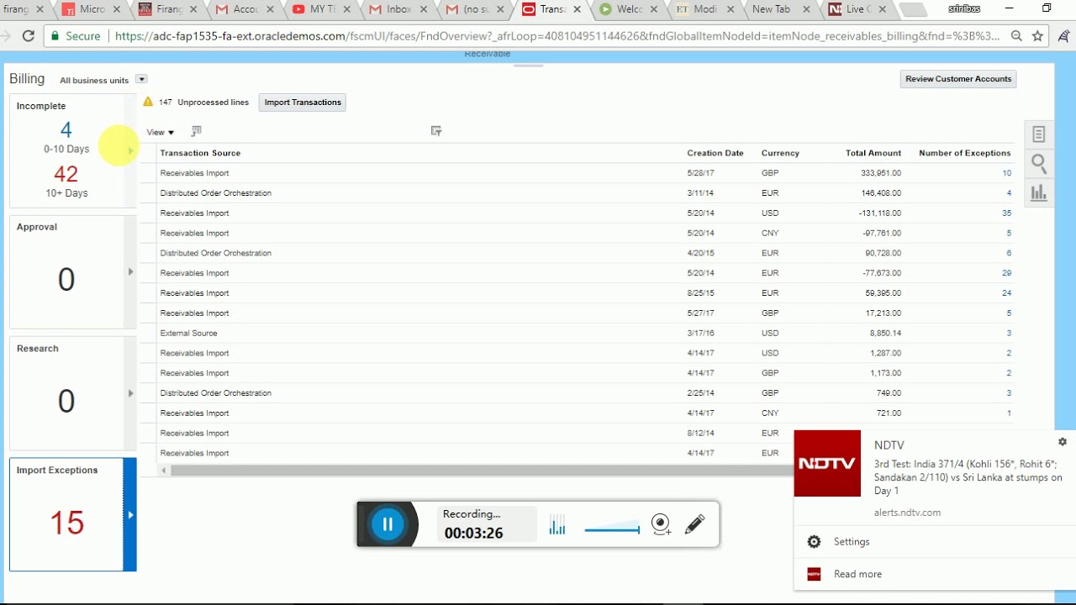Open the document panel icon on right sidebar
1076x605 pixels.
1039,134
